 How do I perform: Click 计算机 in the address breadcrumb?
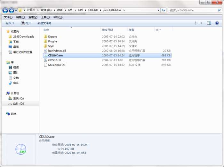click(x=31, y=10)
